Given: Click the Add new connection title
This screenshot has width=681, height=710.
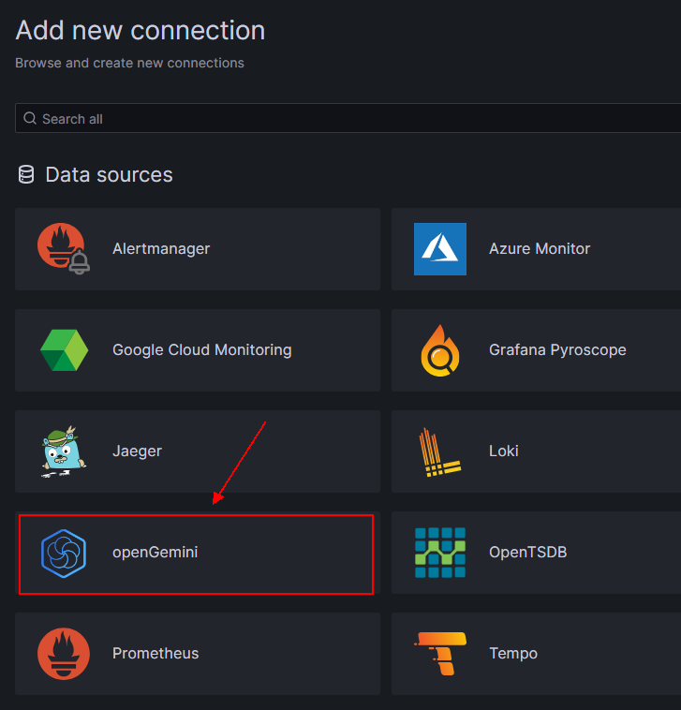Looking at the screenshot, I should coord(141,31).
